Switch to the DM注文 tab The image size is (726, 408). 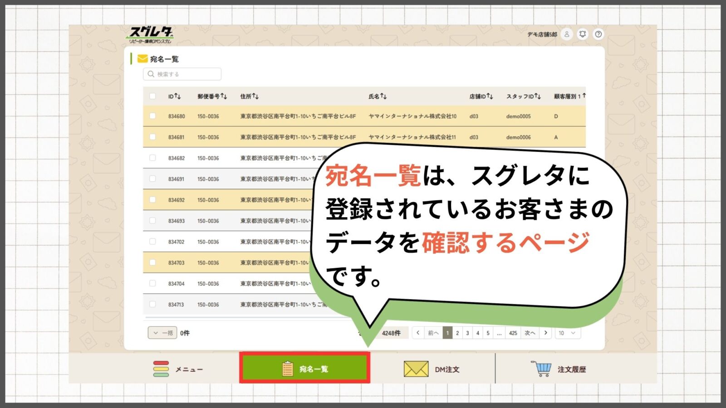point(432,369)
